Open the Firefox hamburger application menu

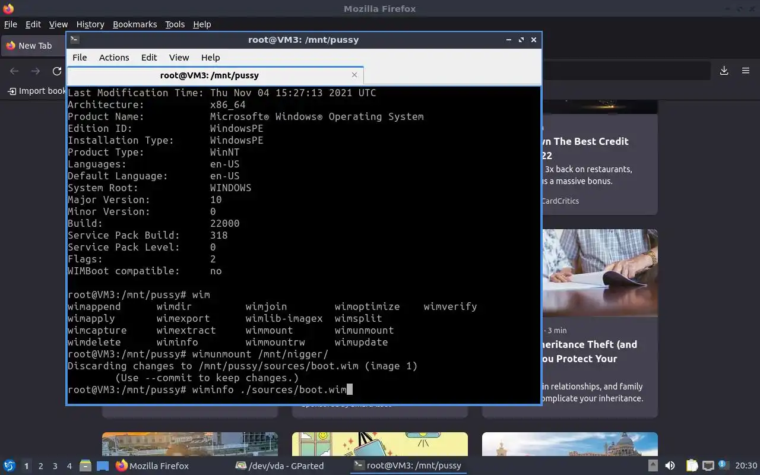(746, 71)
